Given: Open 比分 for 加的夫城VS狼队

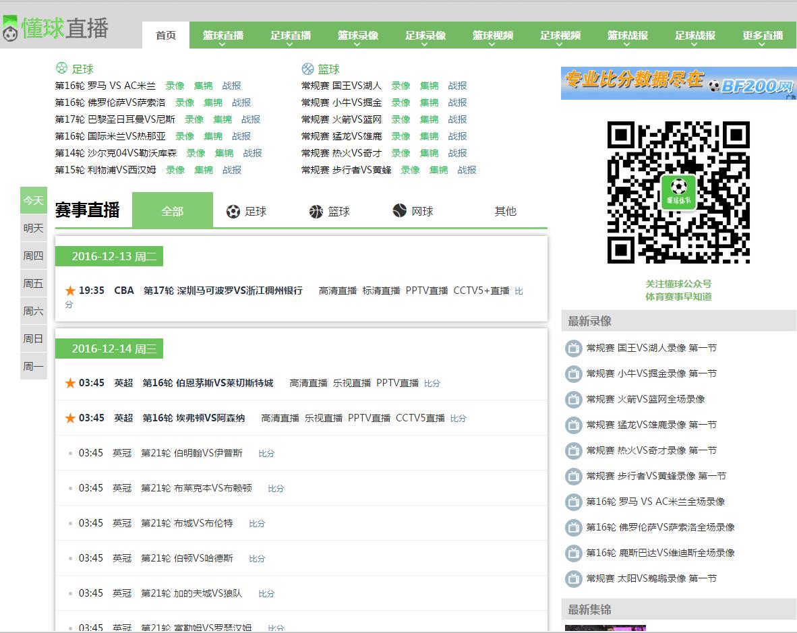Looking at the screenshot, I should [266, 593].
